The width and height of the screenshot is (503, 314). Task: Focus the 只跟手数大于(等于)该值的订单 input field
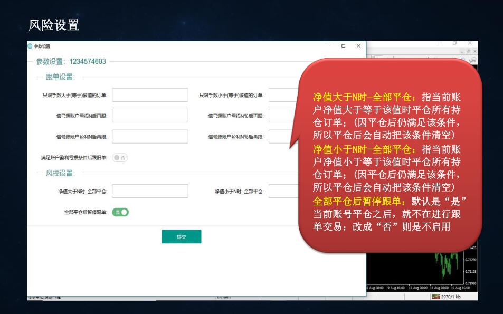coord(150,95)
